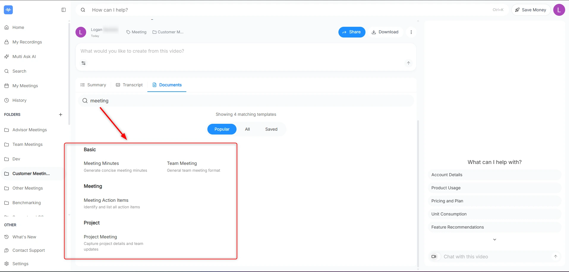Click the video camera icon in chat bar
Viewport: 569px width, 272px height.
[x=435, y=256]
